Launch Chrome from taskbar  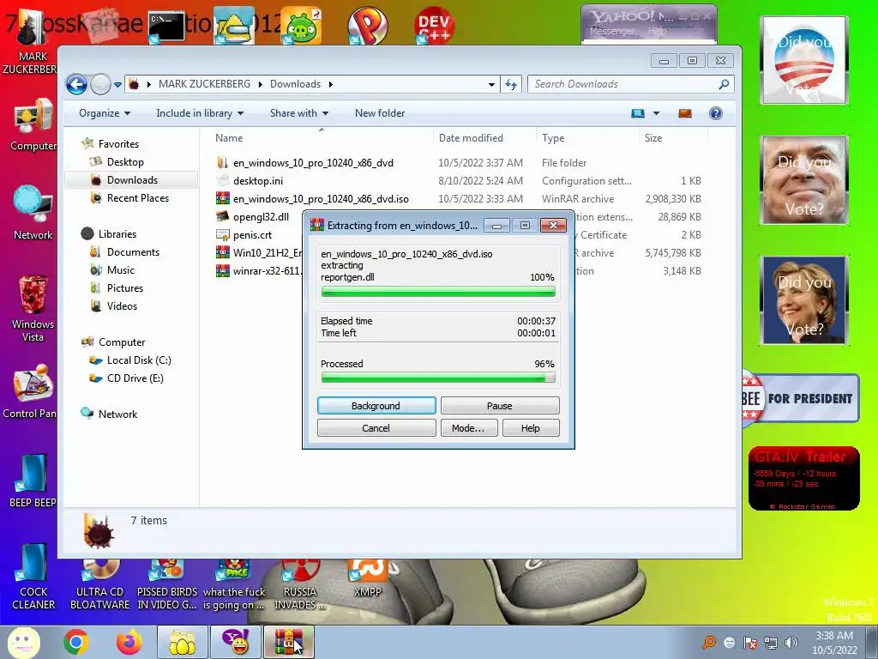(x=76, y=642)
